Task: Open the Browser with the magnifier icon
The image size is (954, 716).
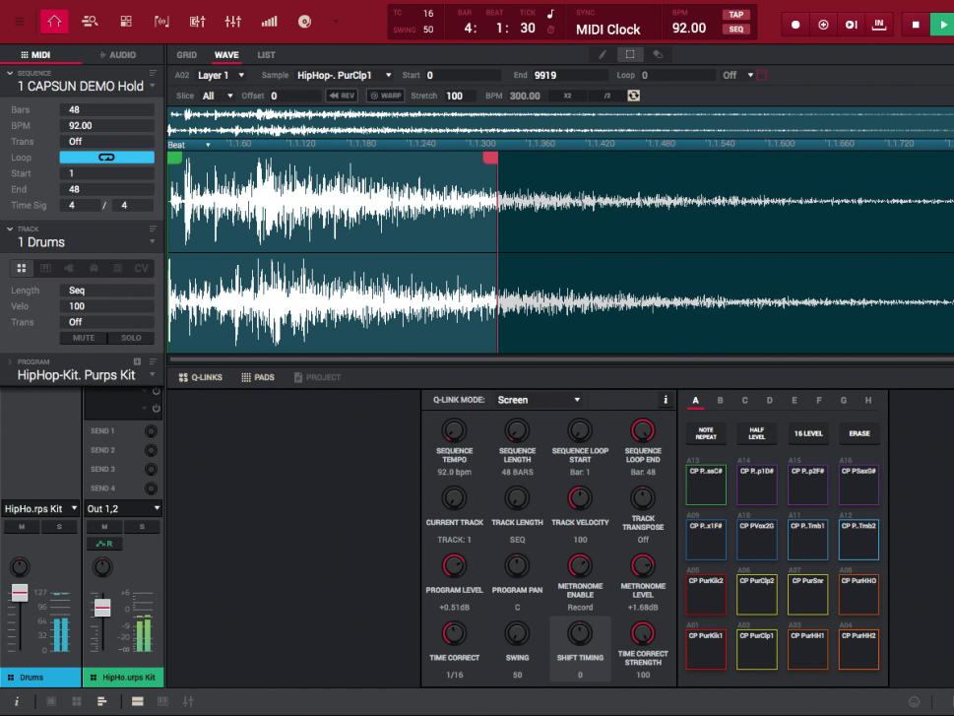Action: 90,21
